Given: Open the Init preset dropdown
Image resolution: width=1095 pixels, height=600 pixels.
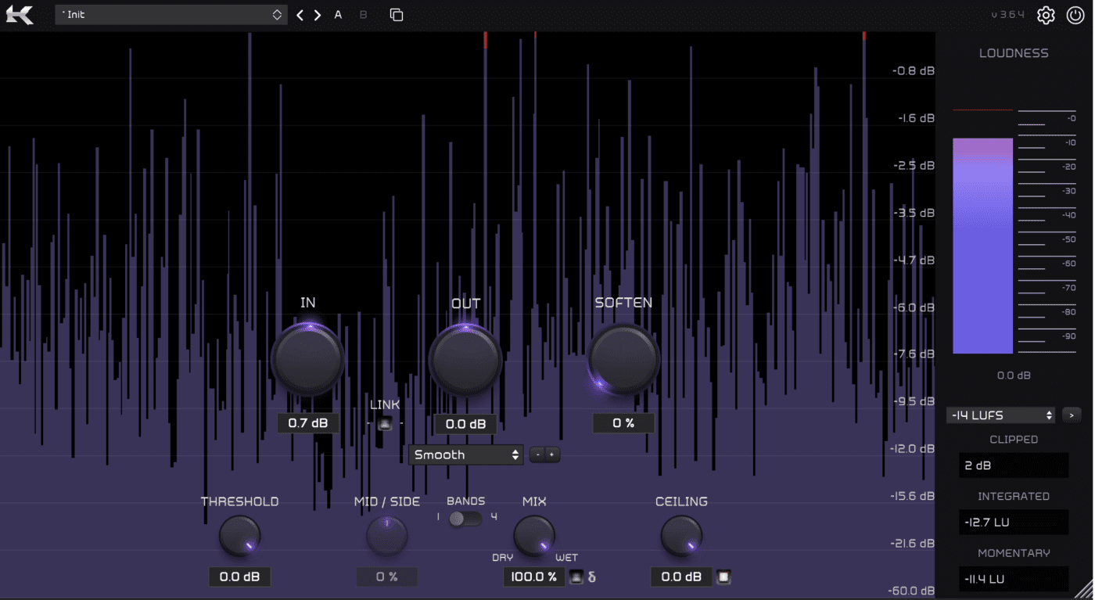Looking at the screenshot, I should pos(171,15).
